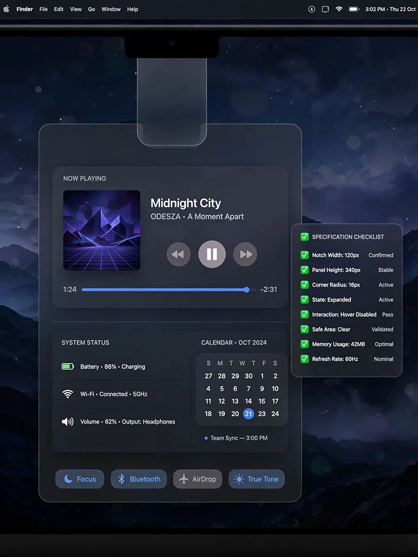Open the File menu

click(x=44, y=9)
